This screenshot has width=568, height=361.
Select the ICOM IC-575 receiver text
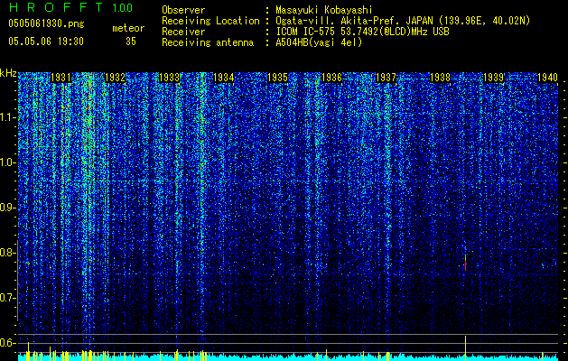click(x=362, y=32)
